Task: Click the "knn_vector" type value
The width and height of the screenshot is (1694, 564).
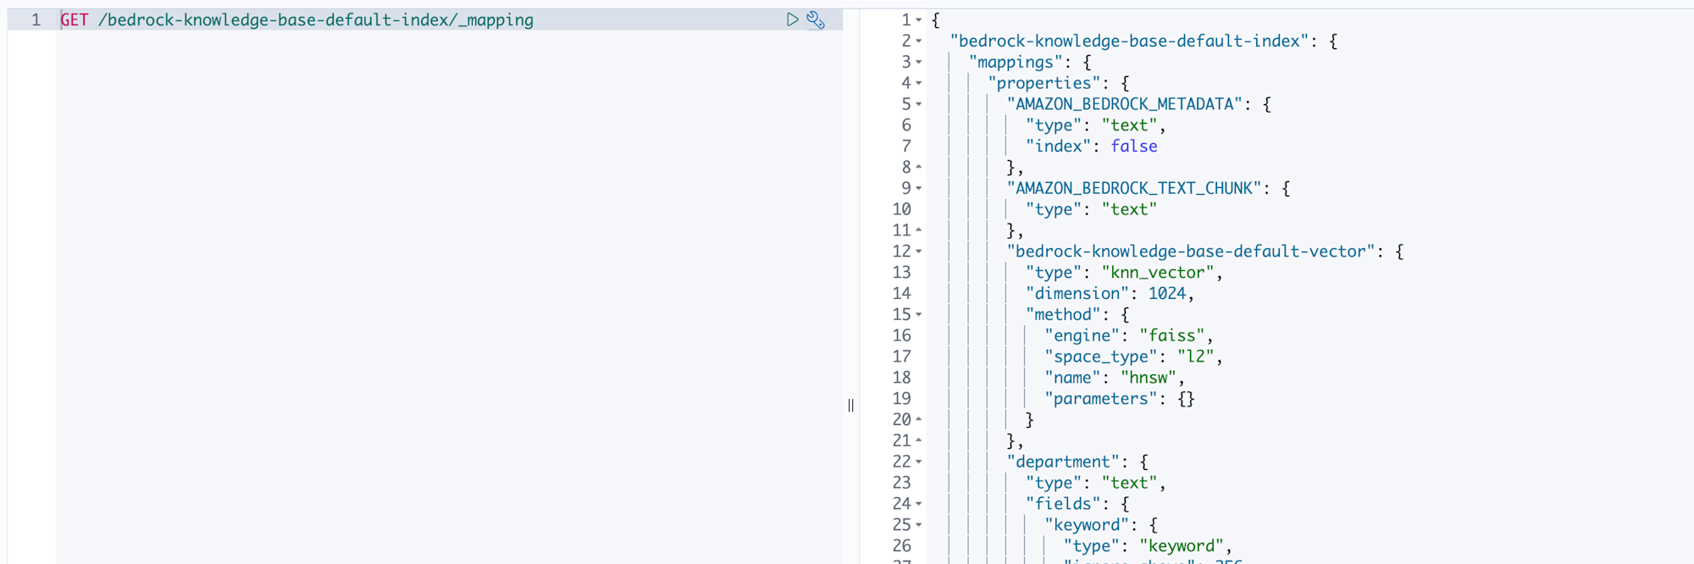Action: [x=1158, y=273]
